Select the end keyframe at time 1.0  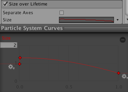pos(118,73)
